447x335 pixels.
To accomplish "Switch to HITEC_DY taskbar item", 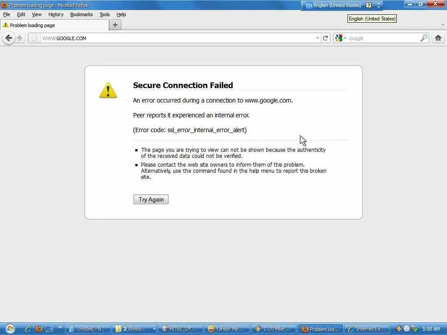I will tap(180, 329).
